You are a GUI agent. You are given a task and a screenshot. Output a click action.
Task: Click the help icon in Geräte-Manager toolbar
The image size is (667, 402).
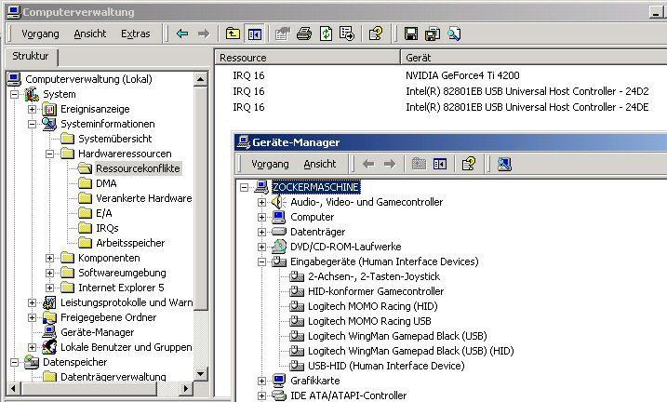[469, 164]
